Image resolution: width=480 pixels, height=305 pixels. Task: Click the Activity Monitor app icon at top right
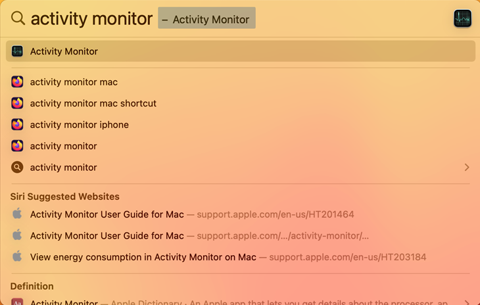pos(462,18)
